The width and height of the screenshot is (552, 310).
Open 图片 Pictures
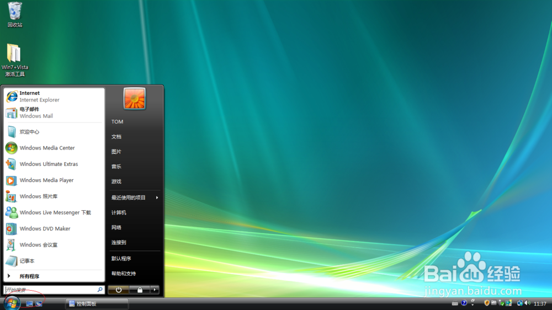click(x=135, y=152)
